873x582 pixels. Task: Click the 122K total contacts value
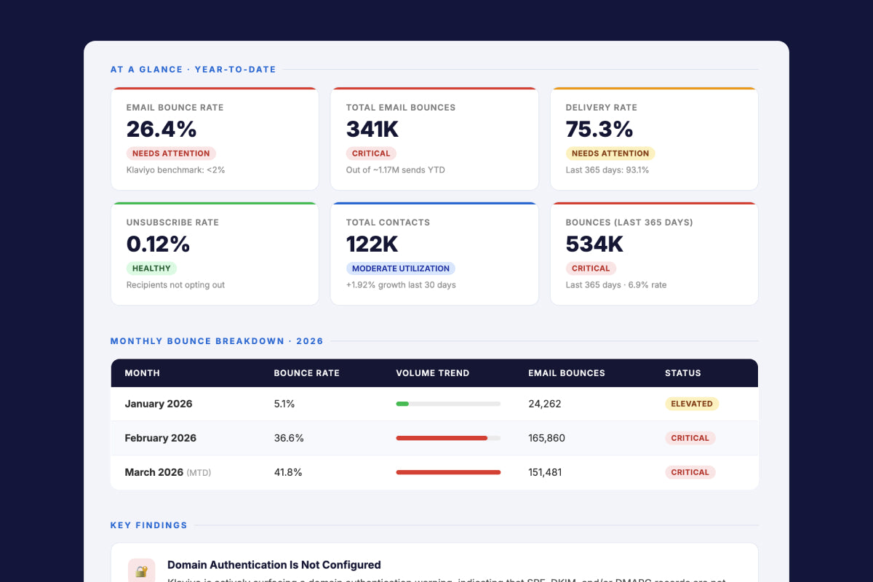coord(372,244)
